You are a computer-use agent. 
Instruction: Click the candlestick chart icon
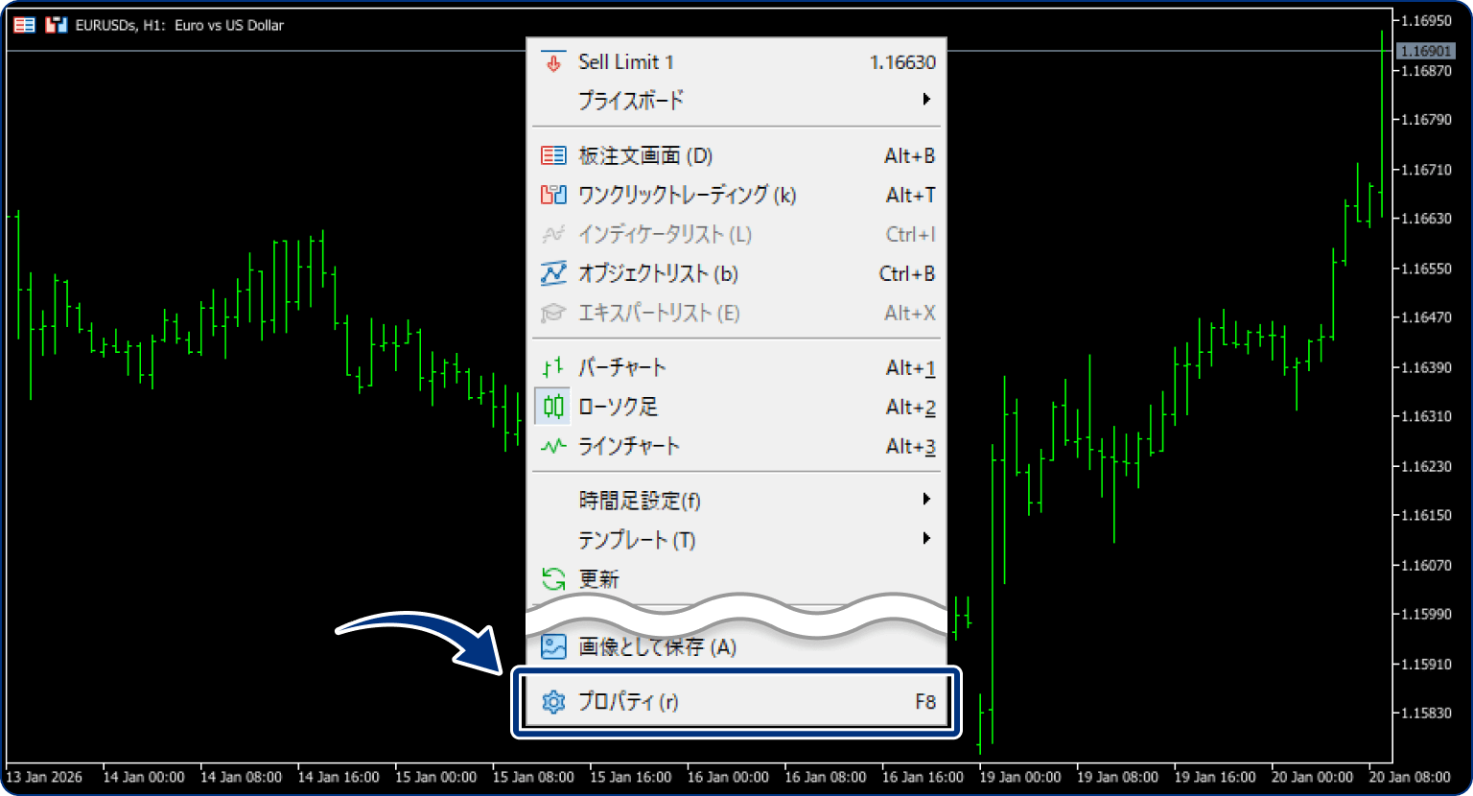click(552, 407)
